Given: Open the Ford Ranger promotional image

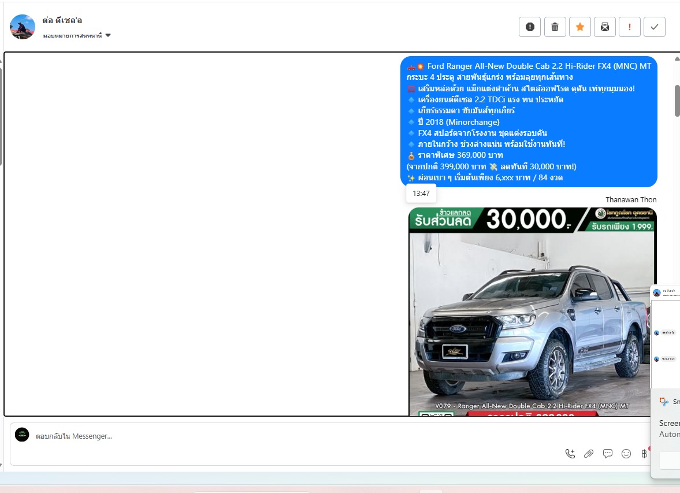Looking at the screenshot, I should point(532,312).
